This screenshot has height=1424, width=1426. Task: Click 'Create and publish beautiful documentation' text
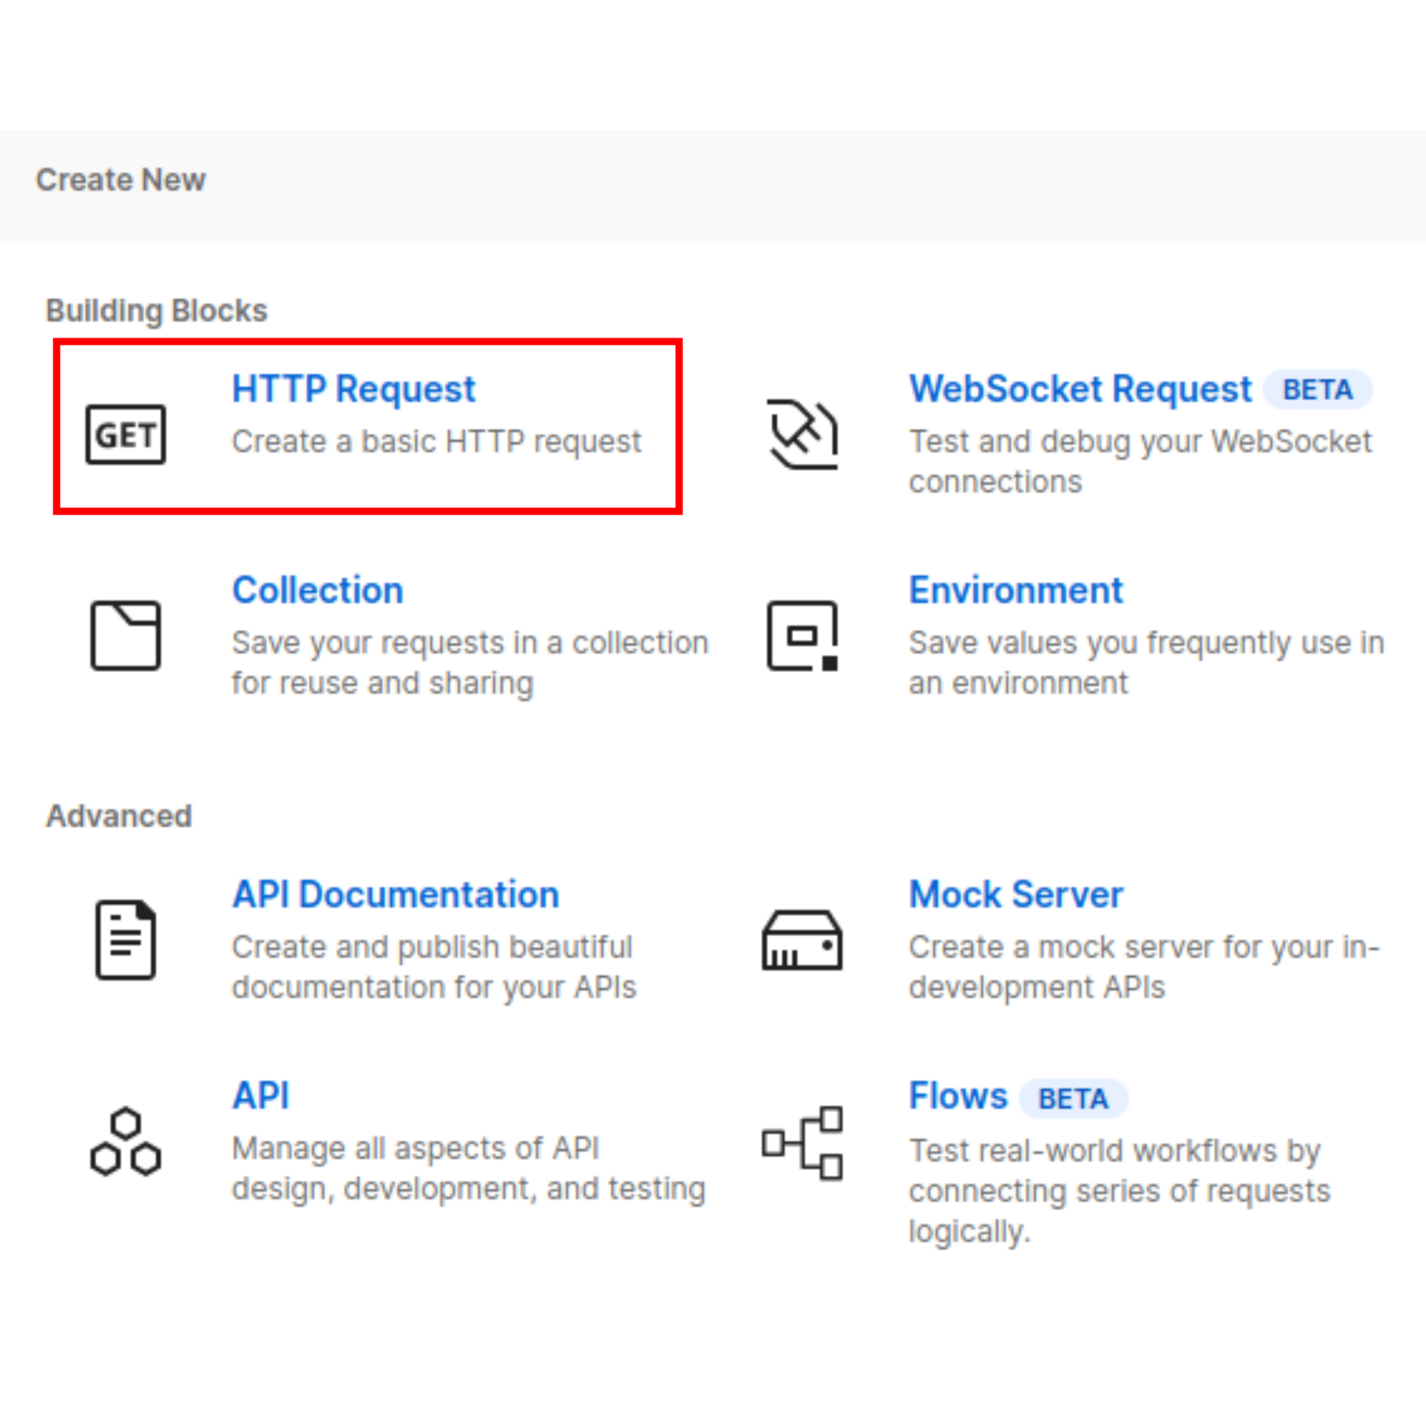pos(433,967)
